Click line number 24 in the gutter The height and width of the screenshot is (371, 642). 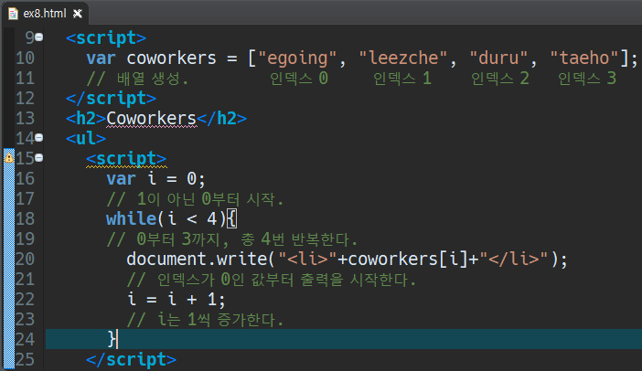coord(25,340)
